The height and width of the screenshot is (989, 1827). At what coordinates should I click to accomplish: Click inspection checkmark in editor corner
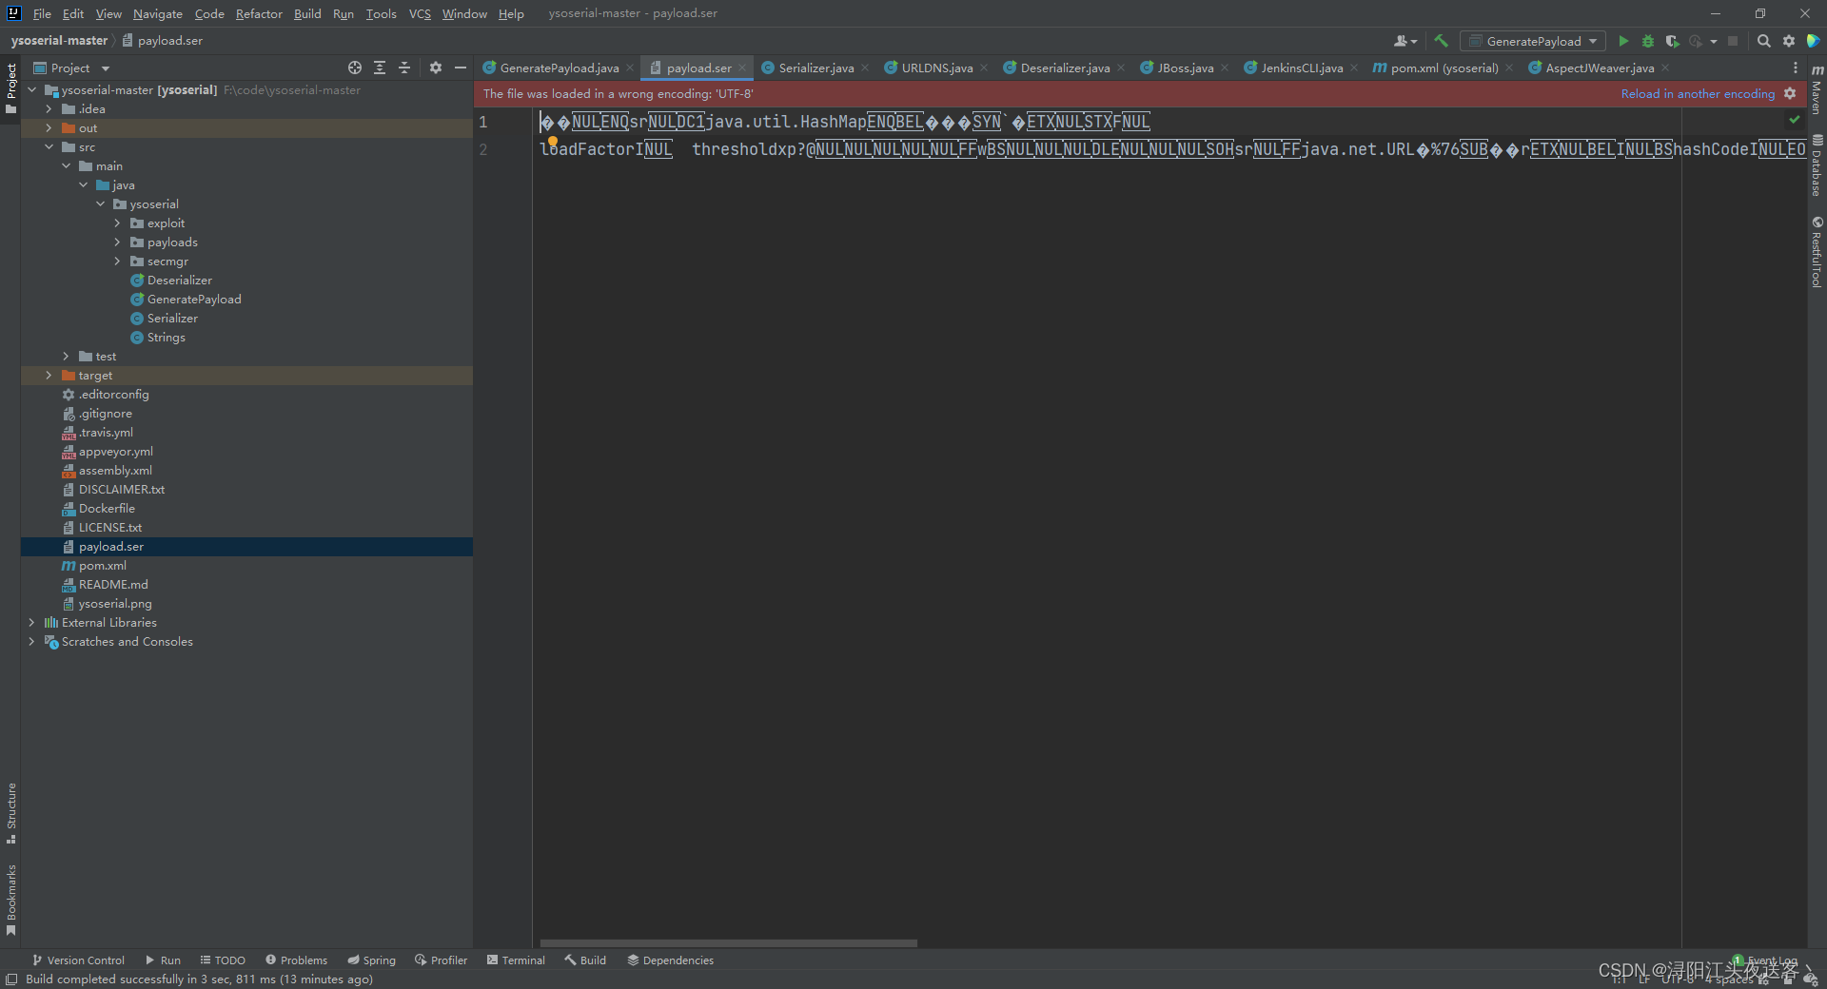point(1795,119)
